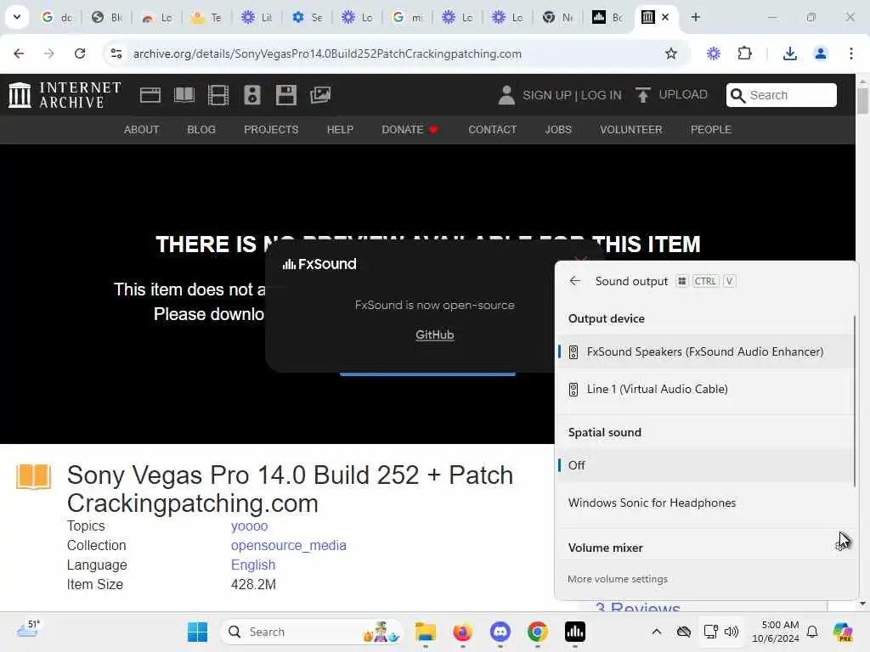870x652 pixels.
Task: Open the Internet Archive texts book icon
Action: (x=184, y=95)
